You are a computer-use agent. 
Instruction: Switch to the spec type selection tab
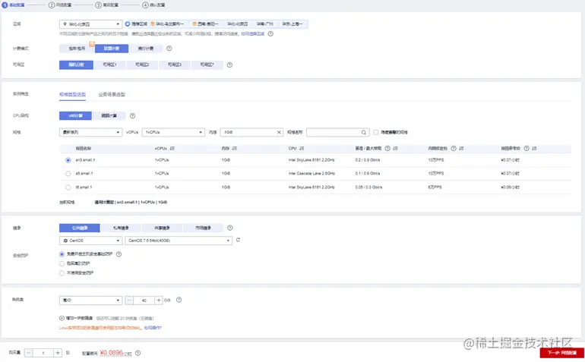(72, 94)
